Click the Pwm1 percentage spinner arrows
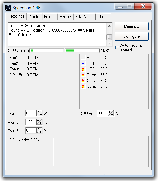158x181 pixels. click(x=39, y=113)
